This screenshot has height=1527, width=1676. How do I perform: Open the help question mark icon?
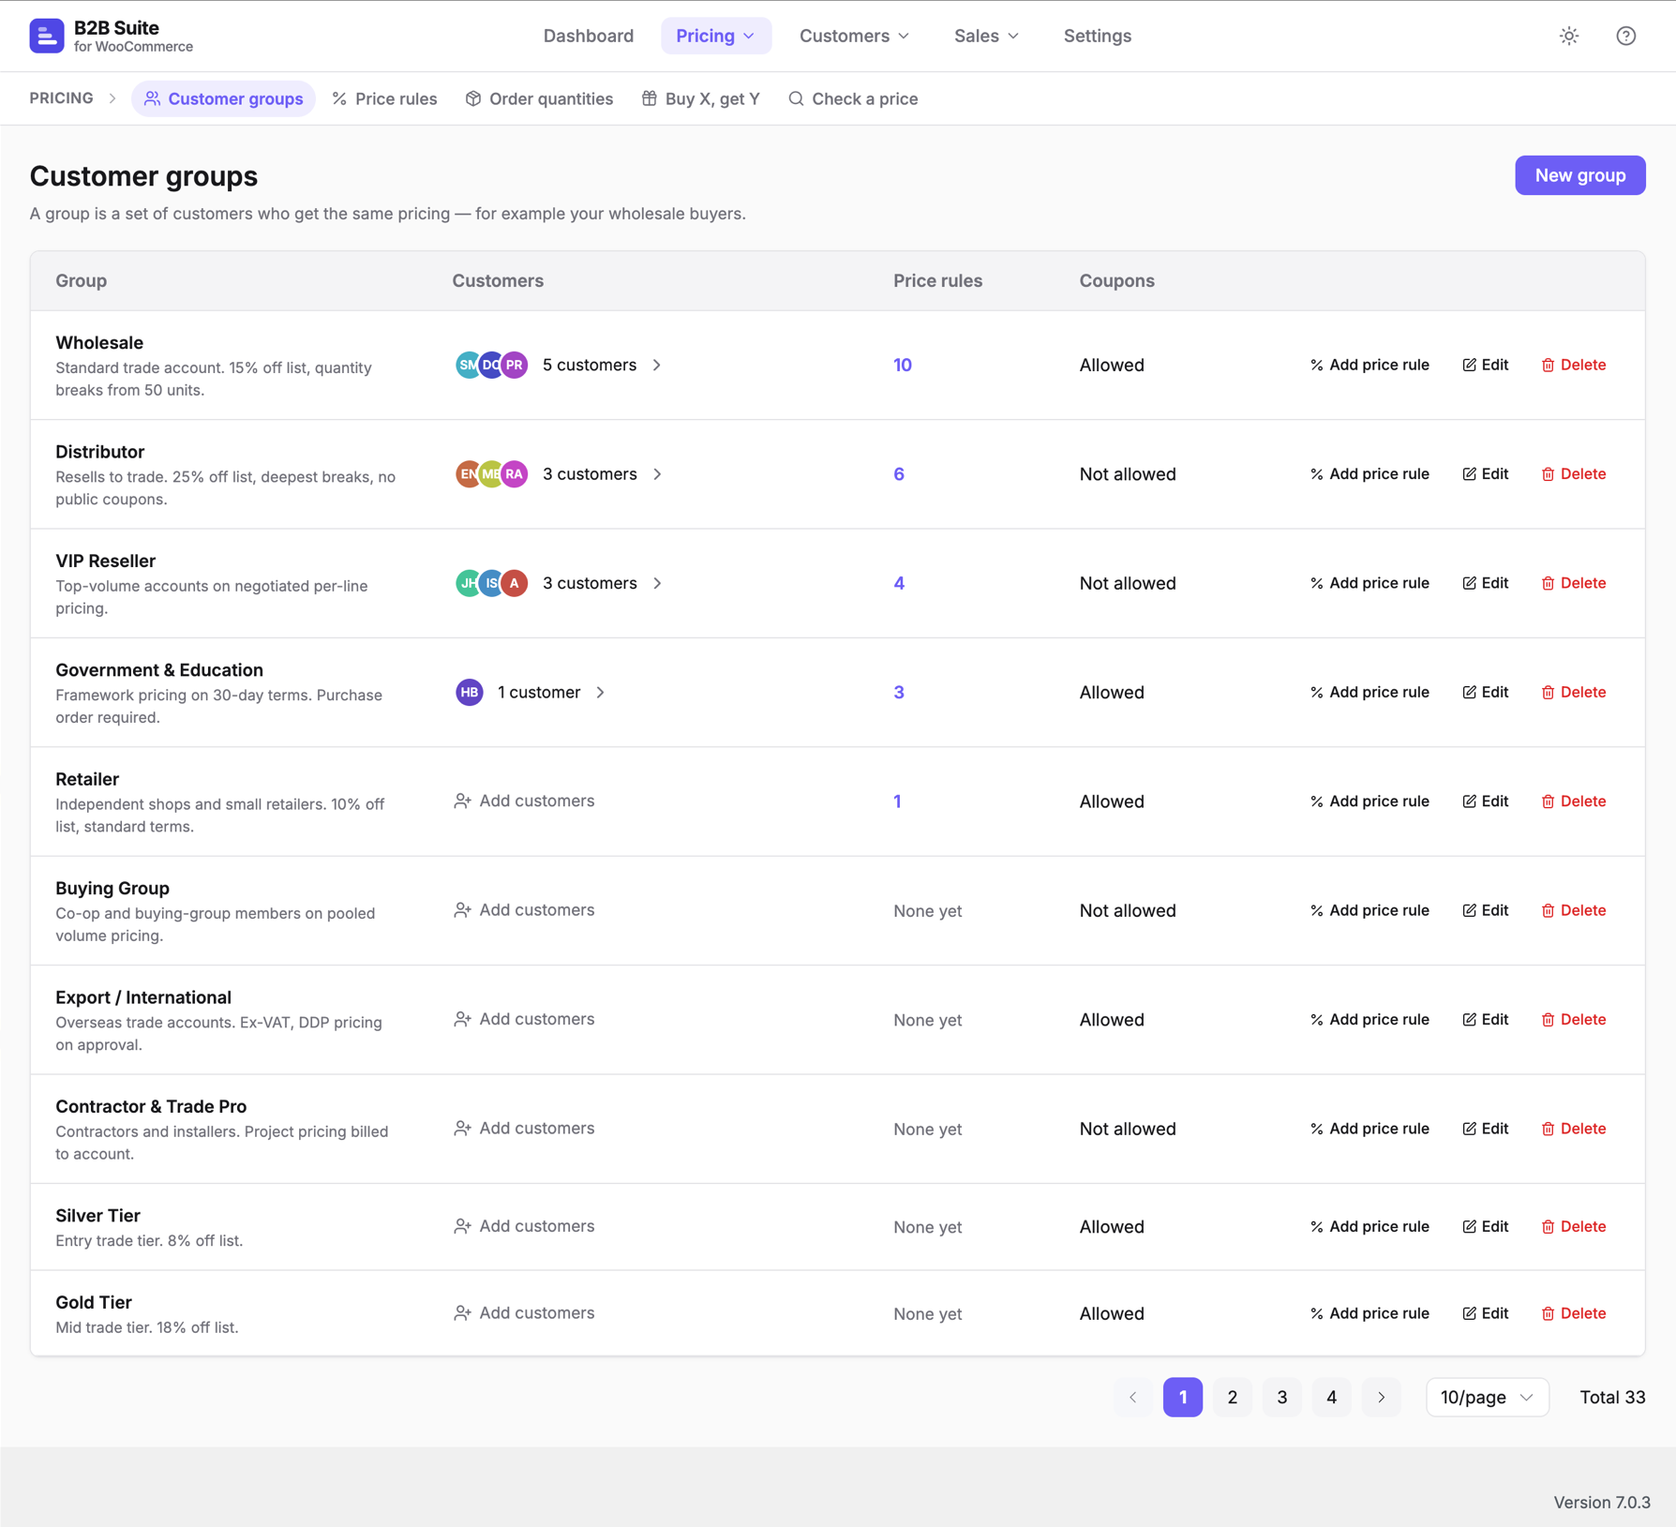(x=1626, y=36)
